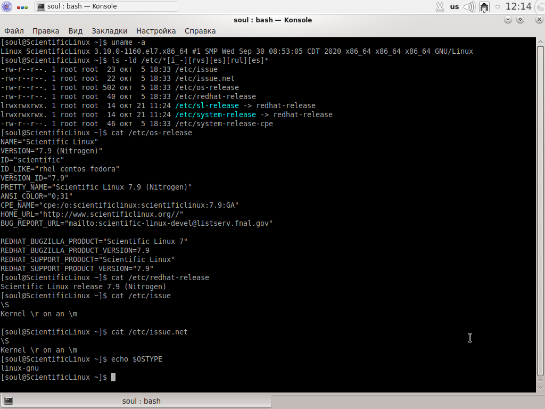Click 'Scientific Linux release 7.9 (Nitrogen)' output

pos(84,287)
